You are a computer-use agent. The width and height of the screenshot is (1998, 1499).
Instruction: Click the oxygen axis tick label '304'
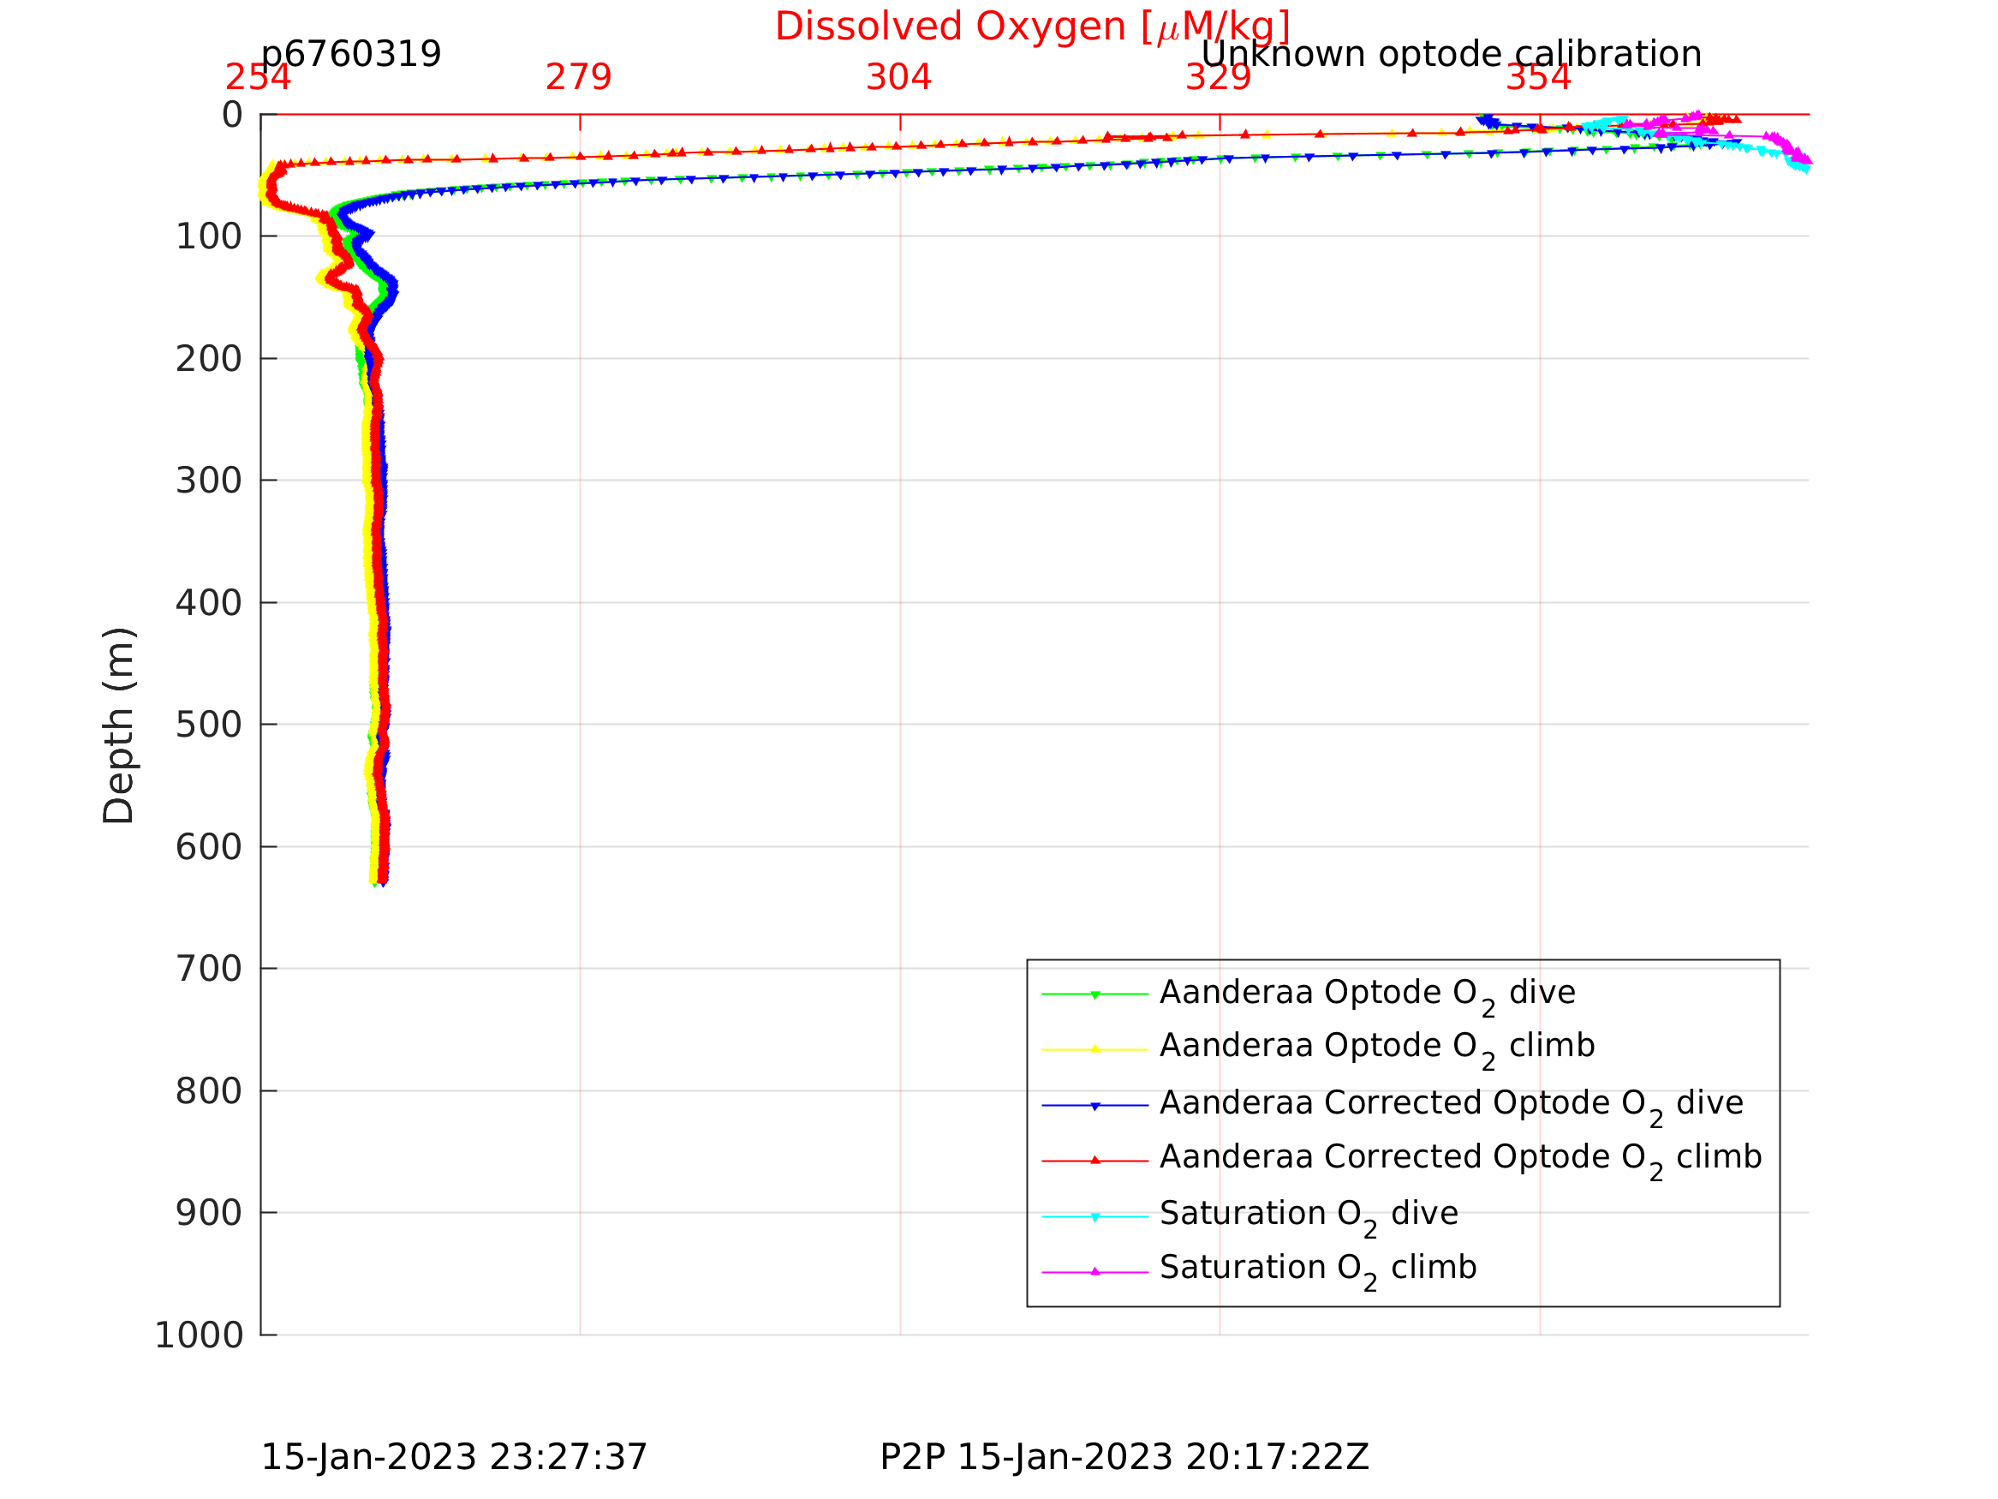[898, 78]
